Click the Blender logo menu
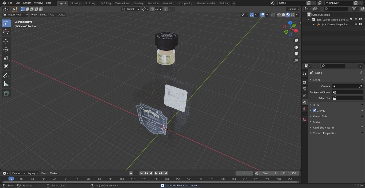 tap(4, 3)
